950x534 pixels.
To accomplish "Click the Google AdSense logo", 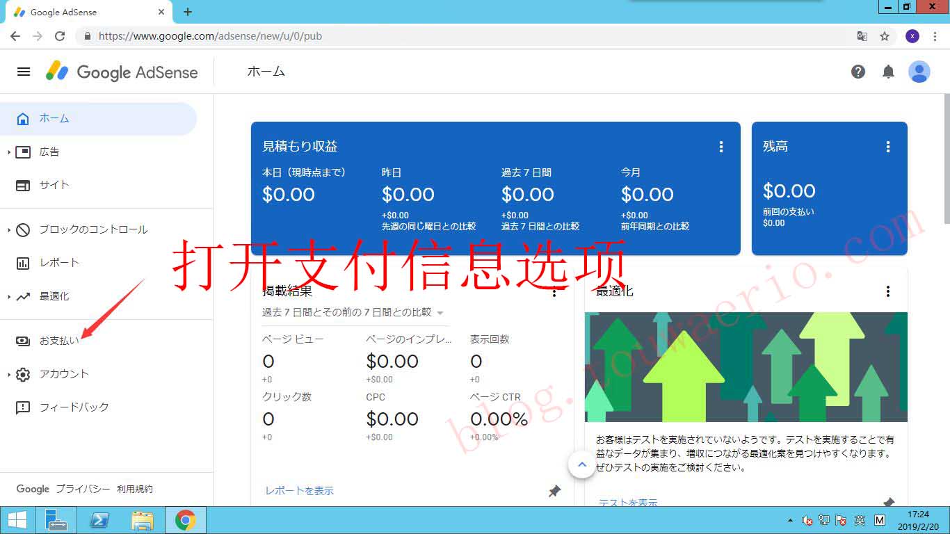I will point(122,72).
